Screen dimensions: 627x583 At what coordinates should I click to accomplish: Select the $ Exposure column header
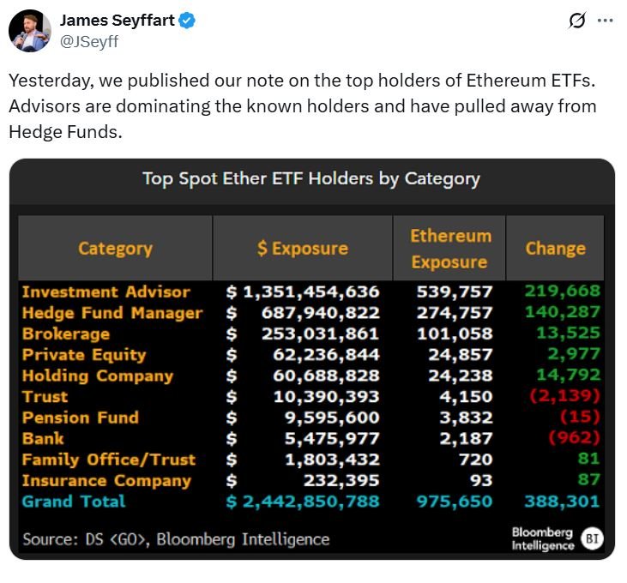303,249
